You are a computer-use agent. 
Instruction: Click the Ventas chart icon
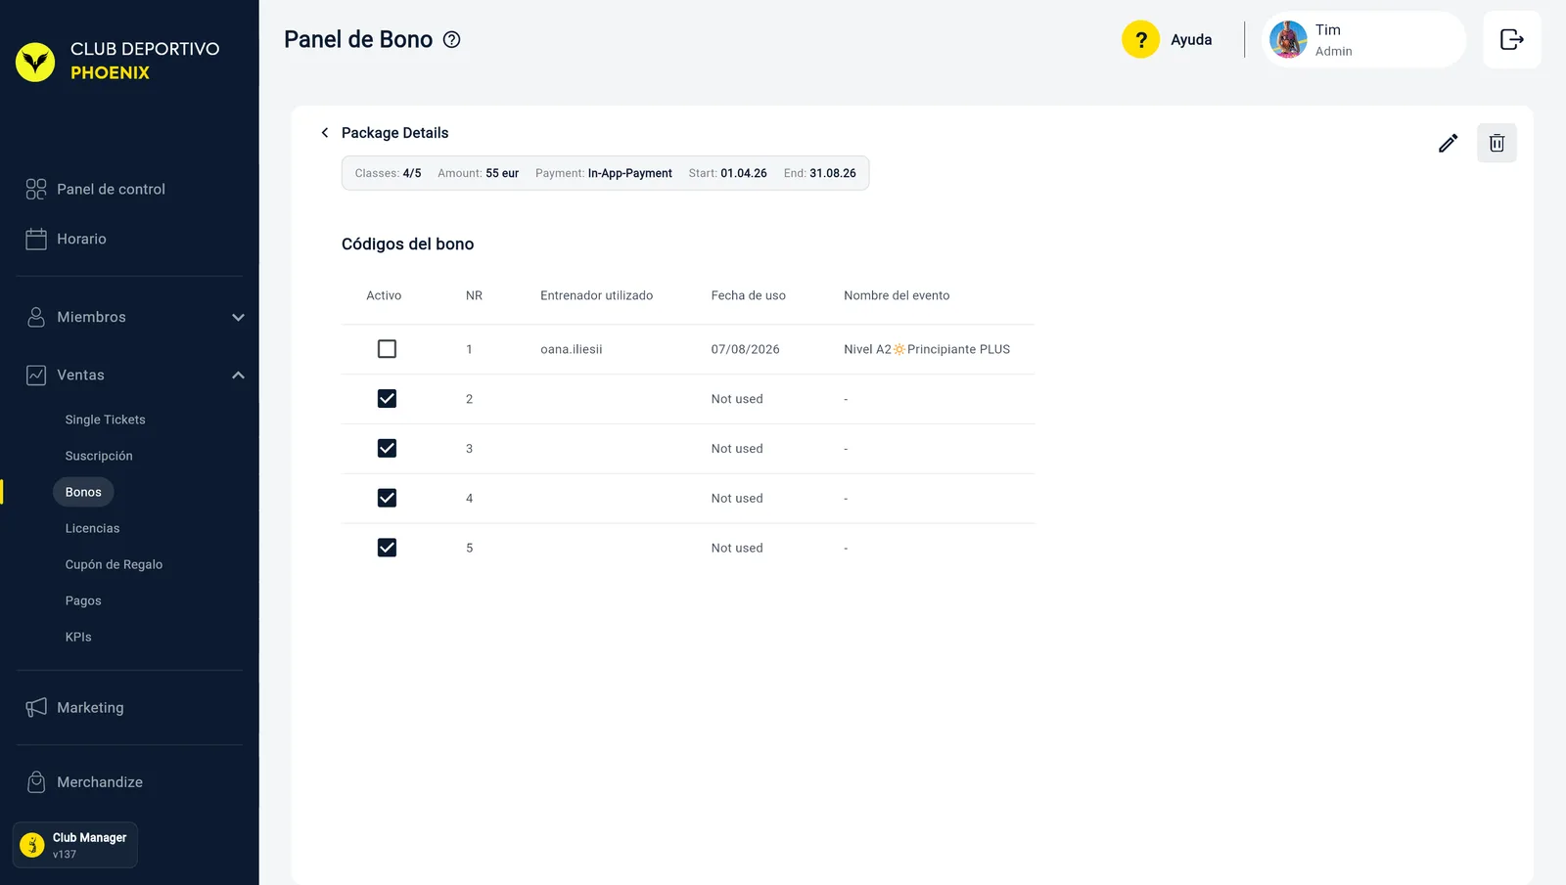click(x=36, y=376)
